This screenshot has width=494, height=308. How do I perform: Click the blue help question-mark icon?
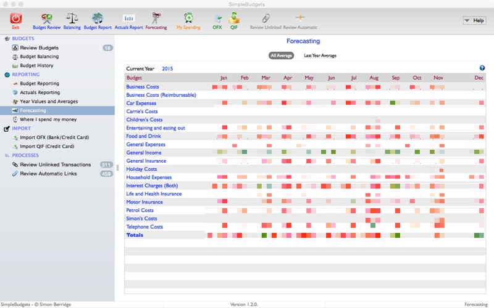tap(482, 68)
